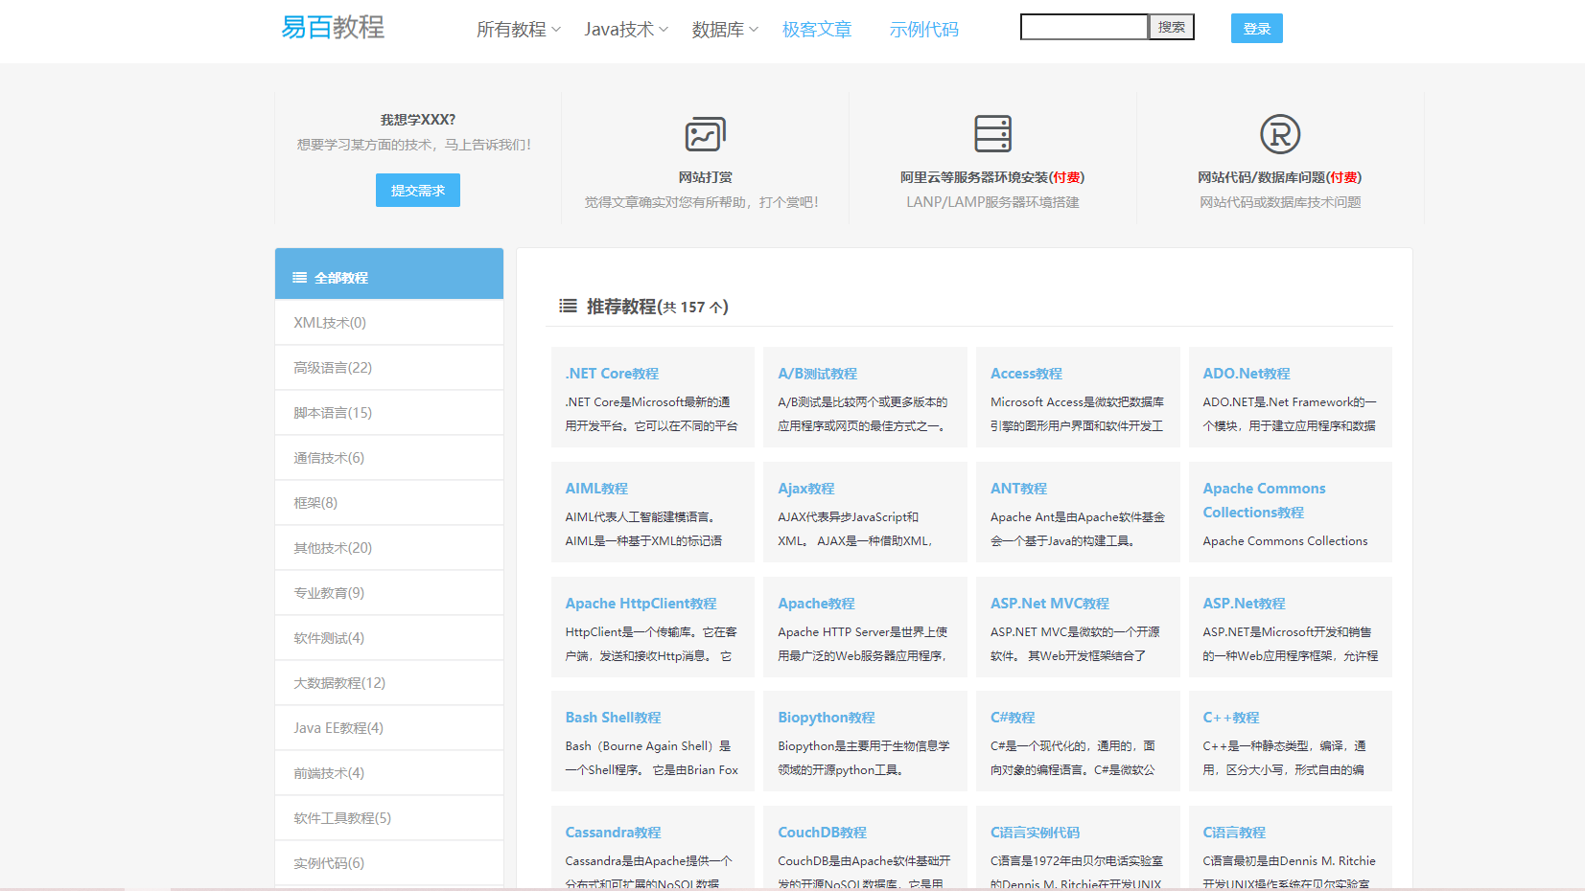Image resolution: width=1585 pixels, height=891 pixels.
Task: Open Apache Commons Collections教程 tutorial
Action: [1264, 500]
